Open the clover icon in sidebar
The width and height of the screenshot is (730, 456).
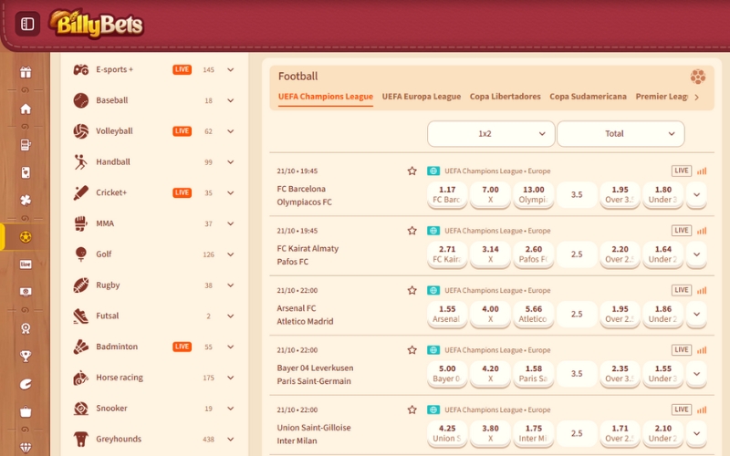click(x=26, y=200)
